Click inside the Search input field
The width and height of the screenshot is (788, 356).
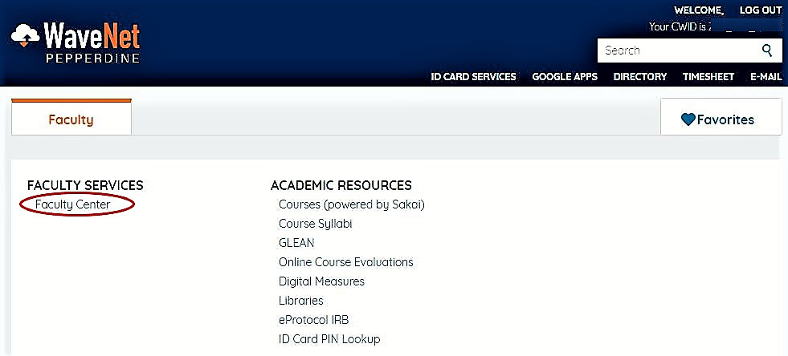pyautogui.click(x=675, y=51)
